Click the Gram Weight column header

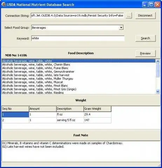pyautogui.click(x=97, y=109)
